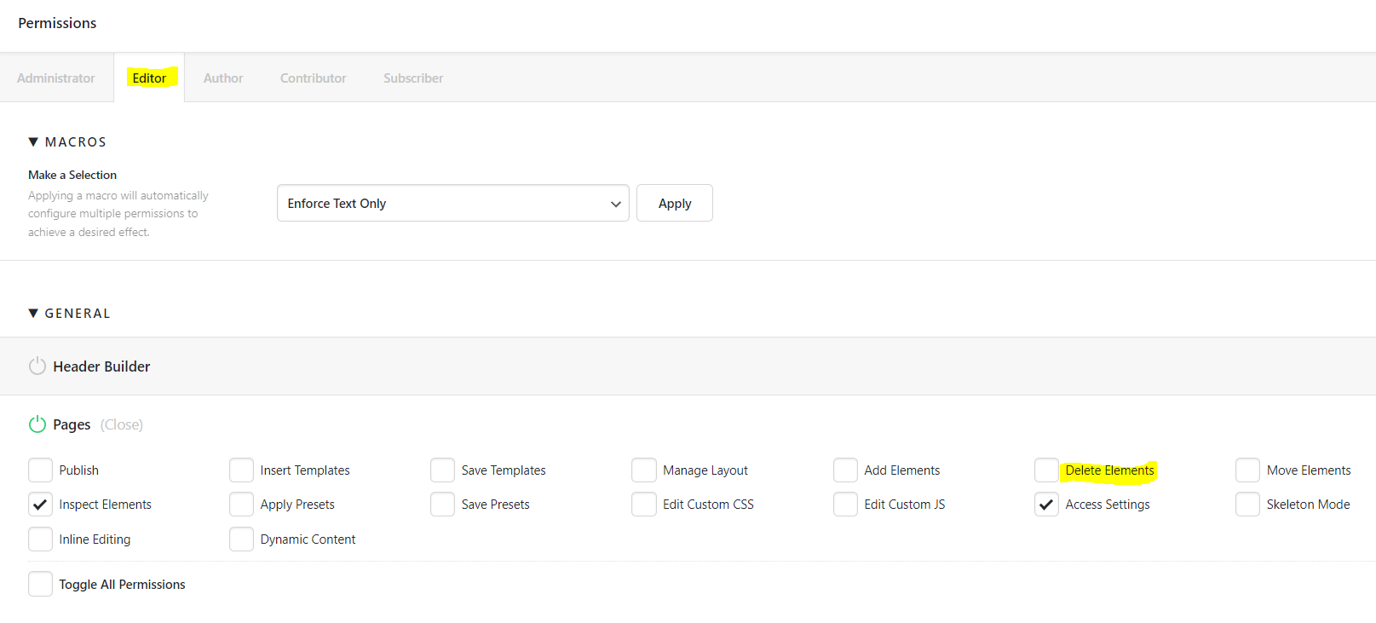Image resolution: width=1376 pixels, height=623 pixels.
Task: Collapse the General section triangle
Action: [33, 313]
